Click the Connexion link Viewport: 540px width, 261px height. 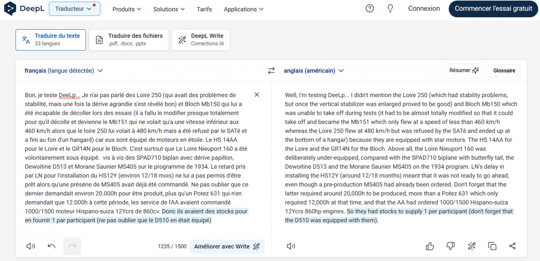[x=424, y=8]
